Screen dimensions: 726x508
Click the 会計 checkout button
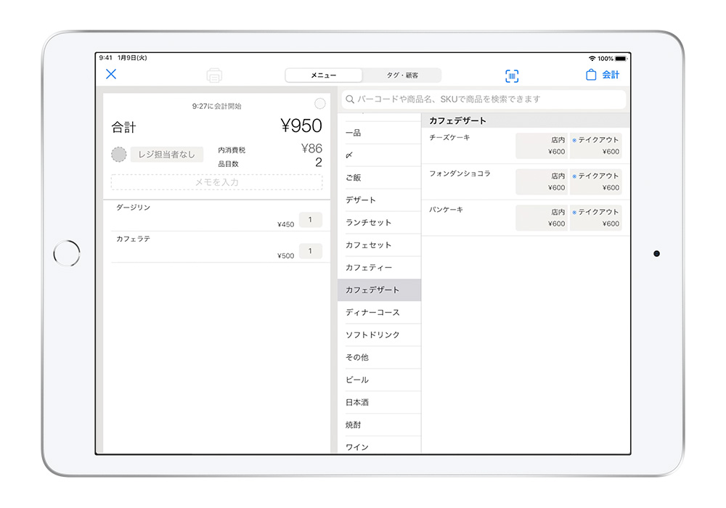(x=611, y=75)
